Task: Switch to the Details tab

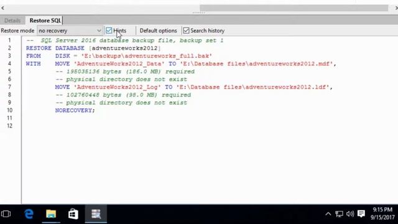Action: [12, 21]
